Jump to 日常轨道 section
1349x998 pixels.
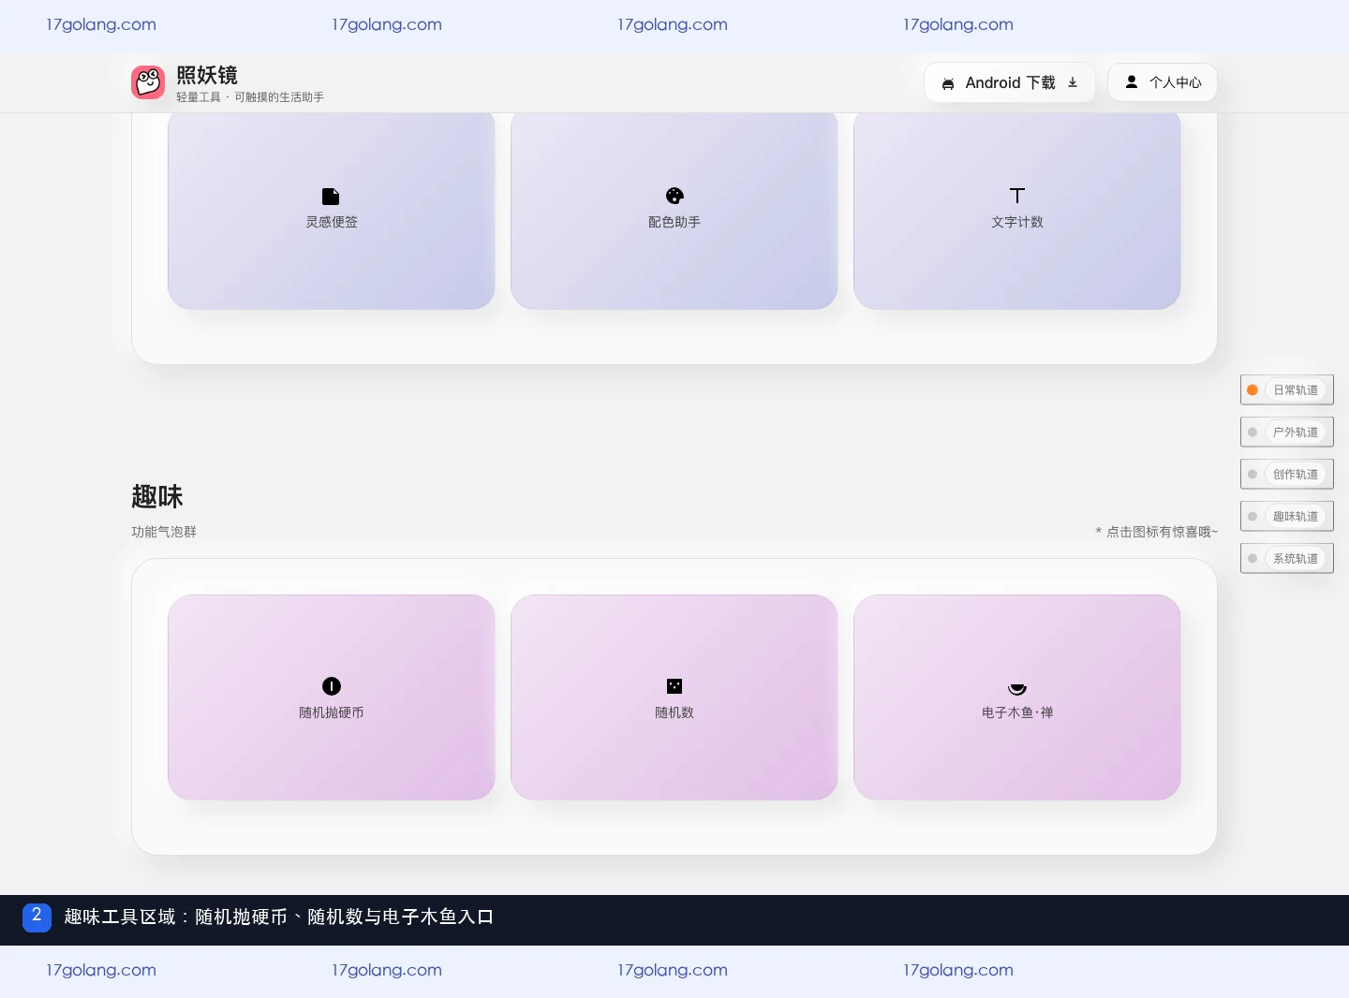1287,389
